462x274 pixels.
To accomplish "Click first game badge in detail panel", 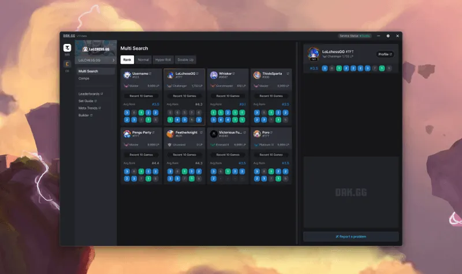I will [x=325, y=68].
